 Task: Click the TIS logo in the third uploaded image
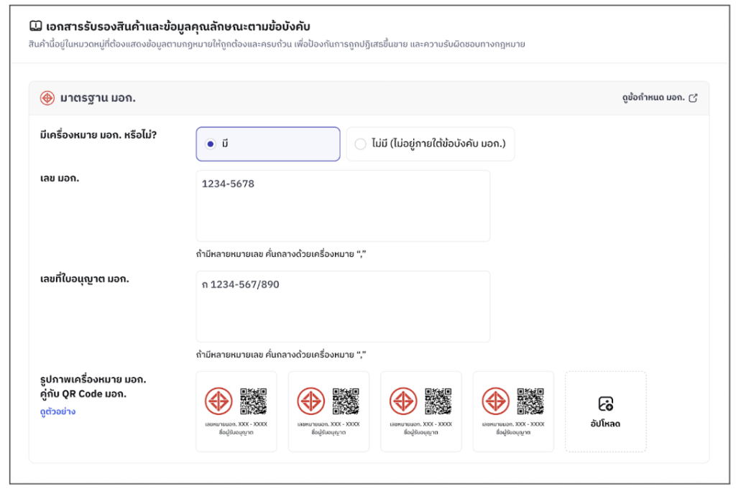click(x=403, y=401)
